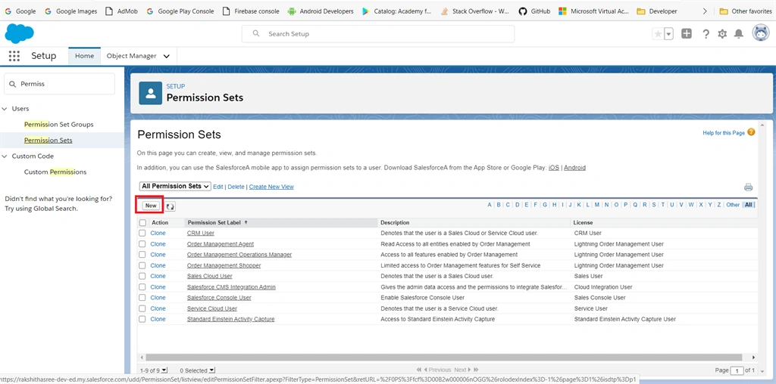This screenshot has height=384, width=776.
Task: Click the table horizontal scrollbar
Action: [x=443, y=357]
